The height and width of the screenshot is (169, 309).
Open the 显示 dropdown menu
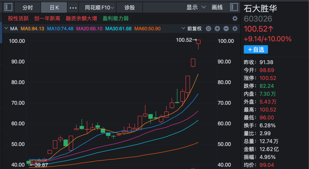[196, 7]
